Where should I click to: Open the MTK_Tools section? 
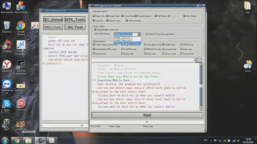pos(75,19)
